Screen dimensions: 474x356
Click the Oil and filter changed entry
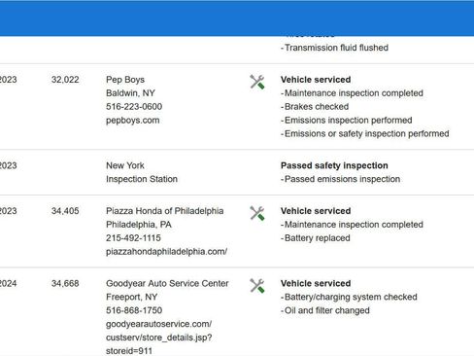click(325, 310)
